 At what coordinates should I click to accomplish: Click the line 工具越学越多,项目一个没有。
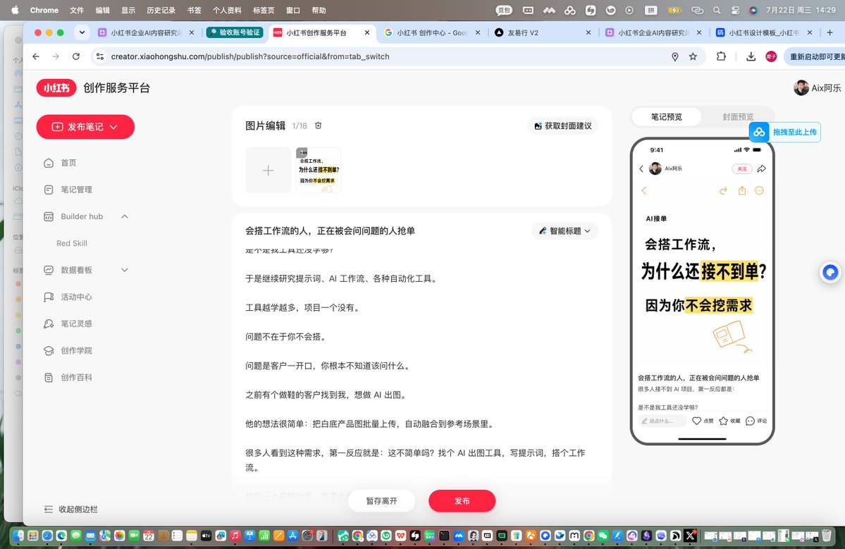point(302,308)
